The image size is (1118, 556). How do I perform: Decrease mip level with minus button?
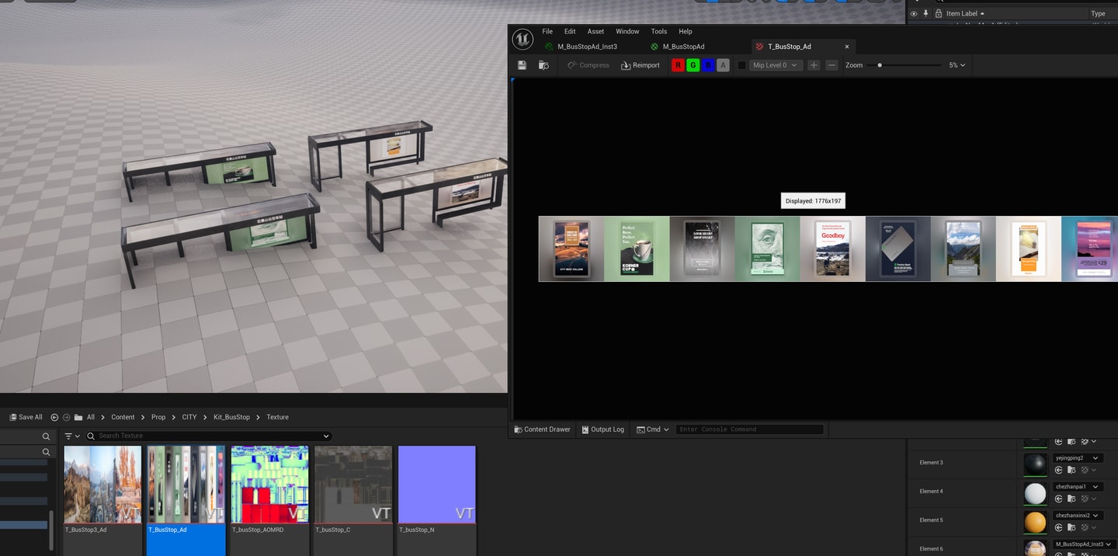coord(832,65)
